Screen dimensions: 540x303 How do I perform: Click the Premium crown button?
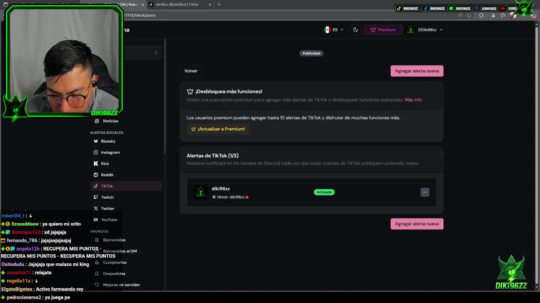click(383, 30)
